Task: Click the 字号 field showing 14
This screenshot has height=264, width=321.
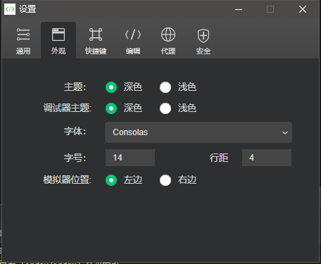Action: click(x=130, y=158)
